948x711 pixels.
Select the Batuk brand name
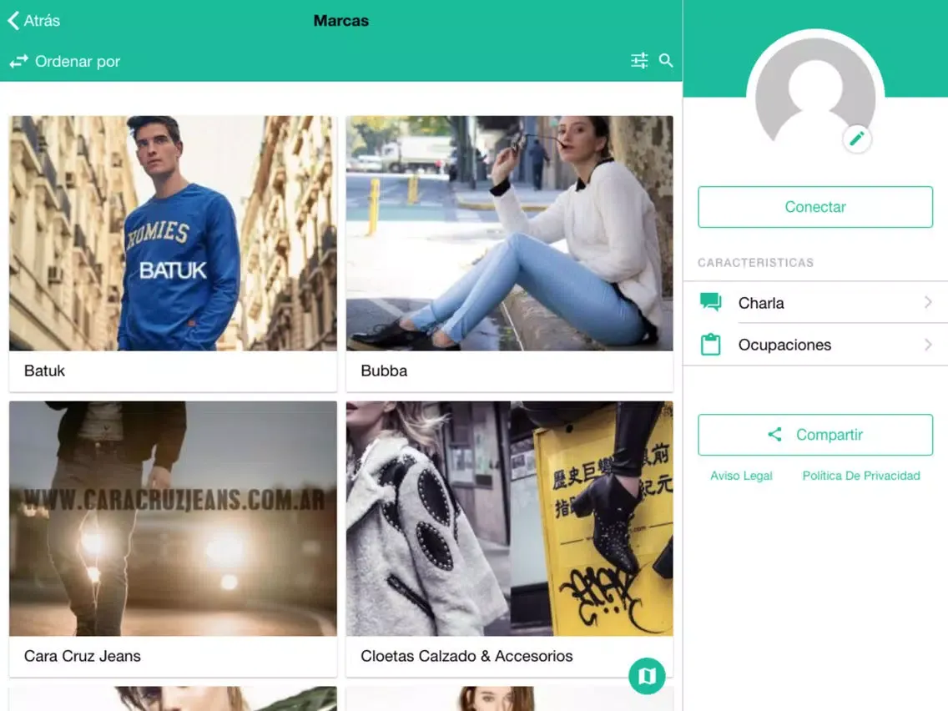44,371
